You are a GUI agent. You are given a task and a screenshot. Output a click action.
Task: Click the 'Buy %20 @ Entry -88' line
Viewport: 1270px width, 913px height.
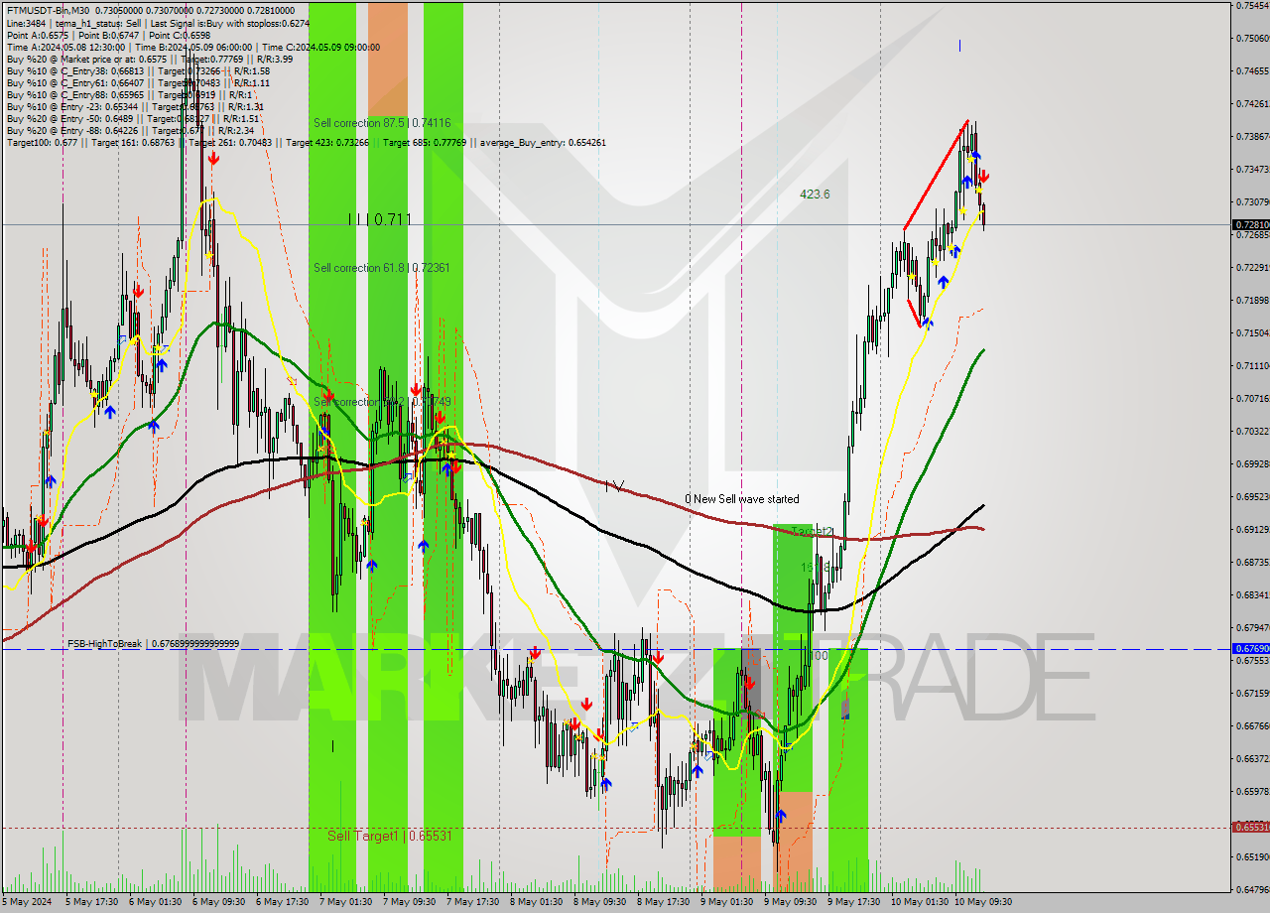(130, 130)
